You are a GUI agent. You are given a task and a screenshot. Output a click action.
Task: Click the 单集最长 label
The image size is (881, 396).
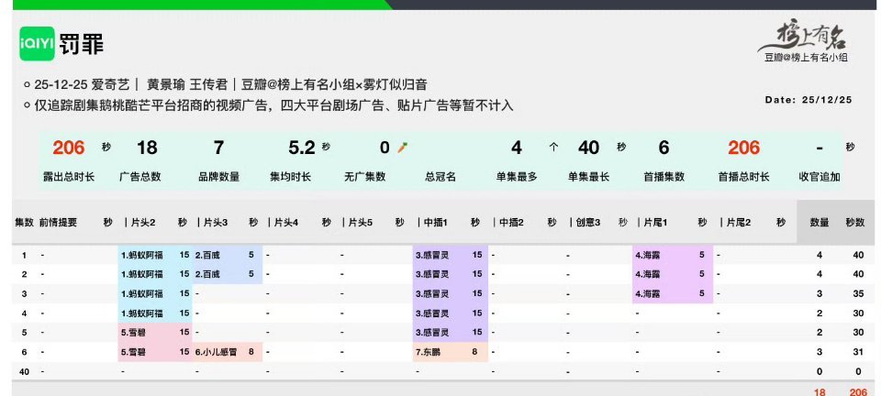pyautogui.click(x=588, y=177)
